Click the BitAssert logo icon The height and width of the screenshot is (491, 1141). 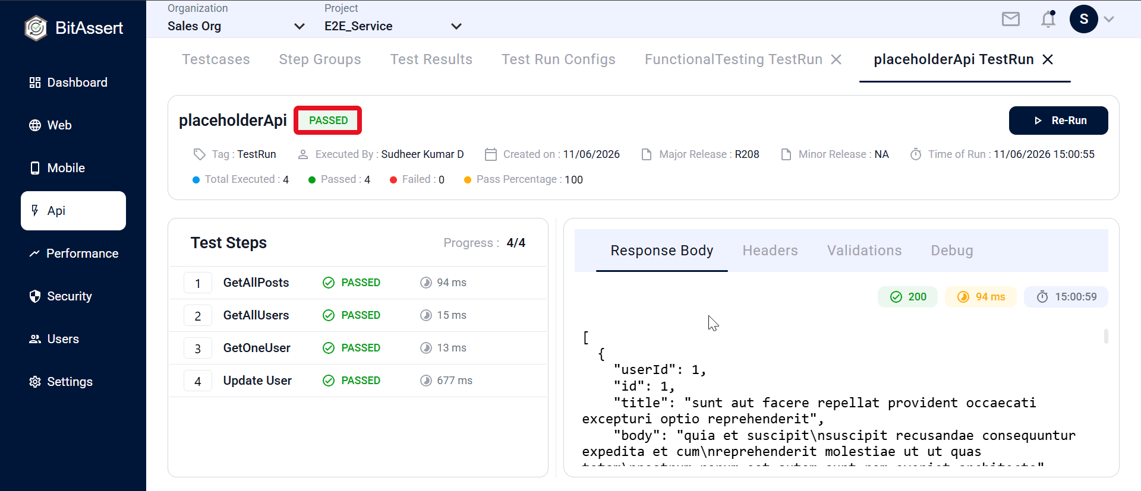pos(36,28)
